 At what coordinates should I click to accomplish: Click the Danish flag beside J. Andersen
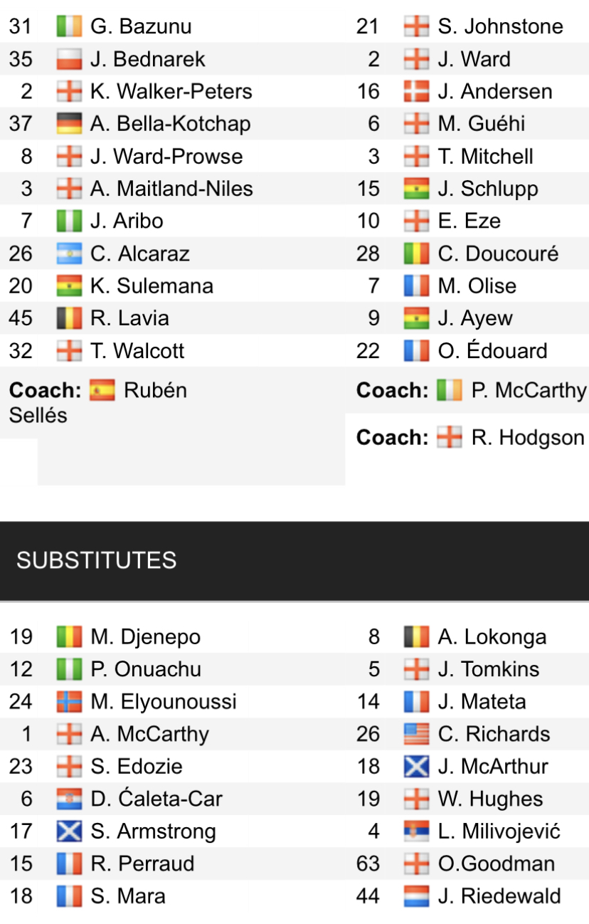(x=416, y=92)
